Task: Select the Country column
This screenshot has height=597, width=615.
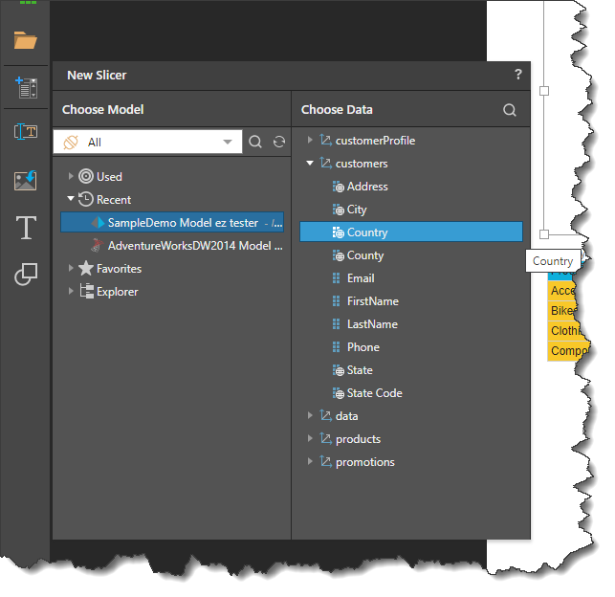Action: tap(411, 232)
